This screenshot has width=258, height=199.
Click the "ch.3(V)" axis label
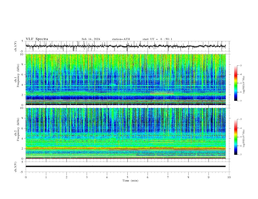click(16, 167)
